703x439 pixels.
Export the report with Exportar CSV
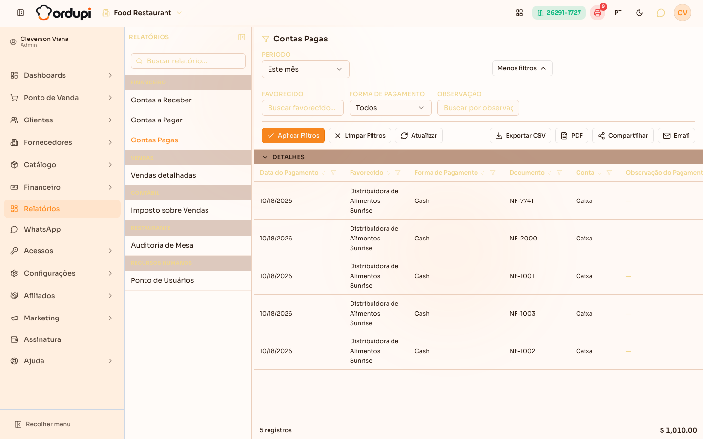(x=520, y=136)
